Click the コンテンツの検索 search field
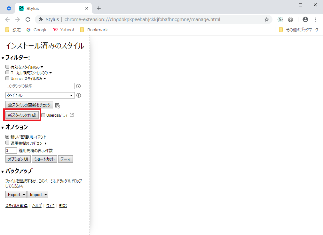This screenshot has width=323, height=235. click(40, 86)
